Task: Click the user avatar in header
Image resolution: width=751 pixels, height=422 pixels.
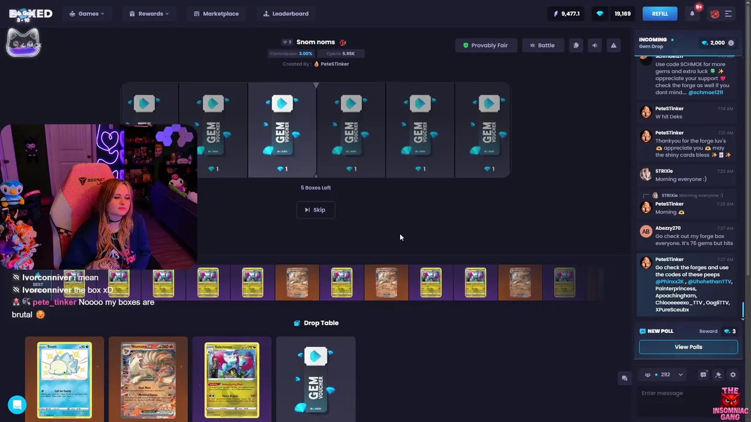Action: (715, 14)
